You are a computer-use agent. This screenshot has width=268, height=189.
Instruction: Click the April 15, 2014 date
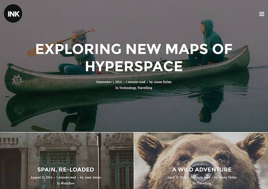177,177
